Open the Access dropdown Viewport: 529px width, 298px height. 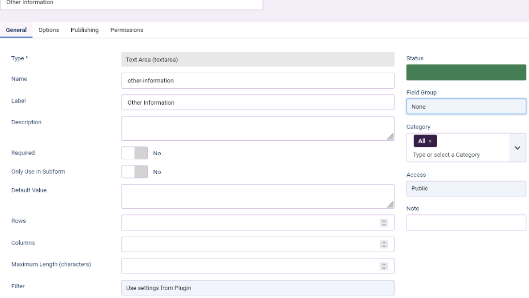coord(466,189)
